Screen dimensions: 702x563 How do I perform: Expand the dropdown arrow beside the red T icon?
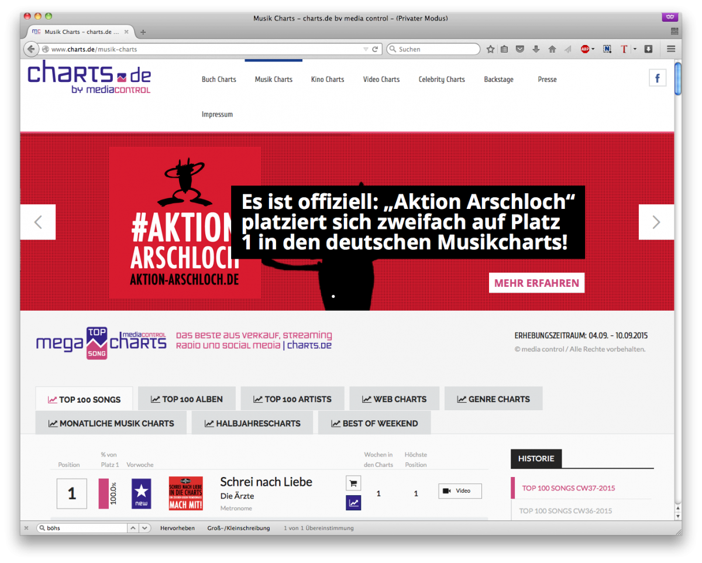(x=635, y=49)
